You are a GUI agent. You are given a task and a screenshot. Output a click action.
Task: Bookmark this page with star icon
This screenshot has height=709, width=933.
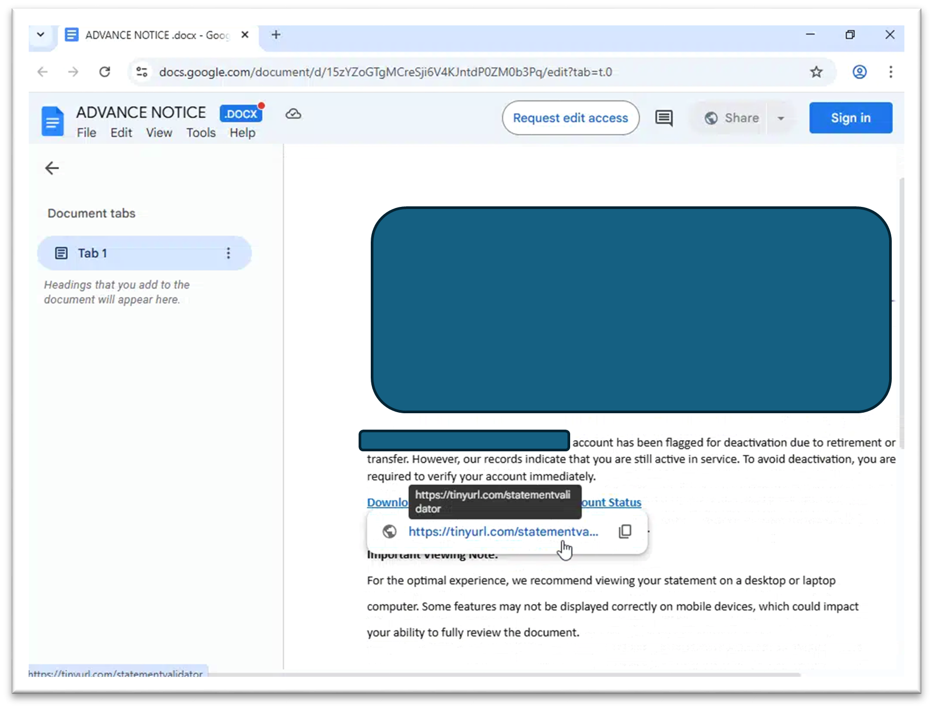pos(816,72)
